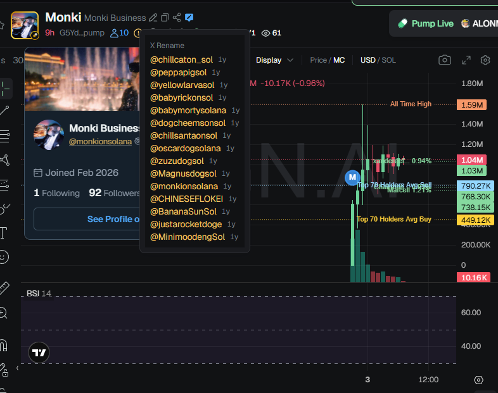The width and height of the screenshot is (498, 393).
Task: Click the @peppapigsol rename entry
Action: click(x=178, y=72)
